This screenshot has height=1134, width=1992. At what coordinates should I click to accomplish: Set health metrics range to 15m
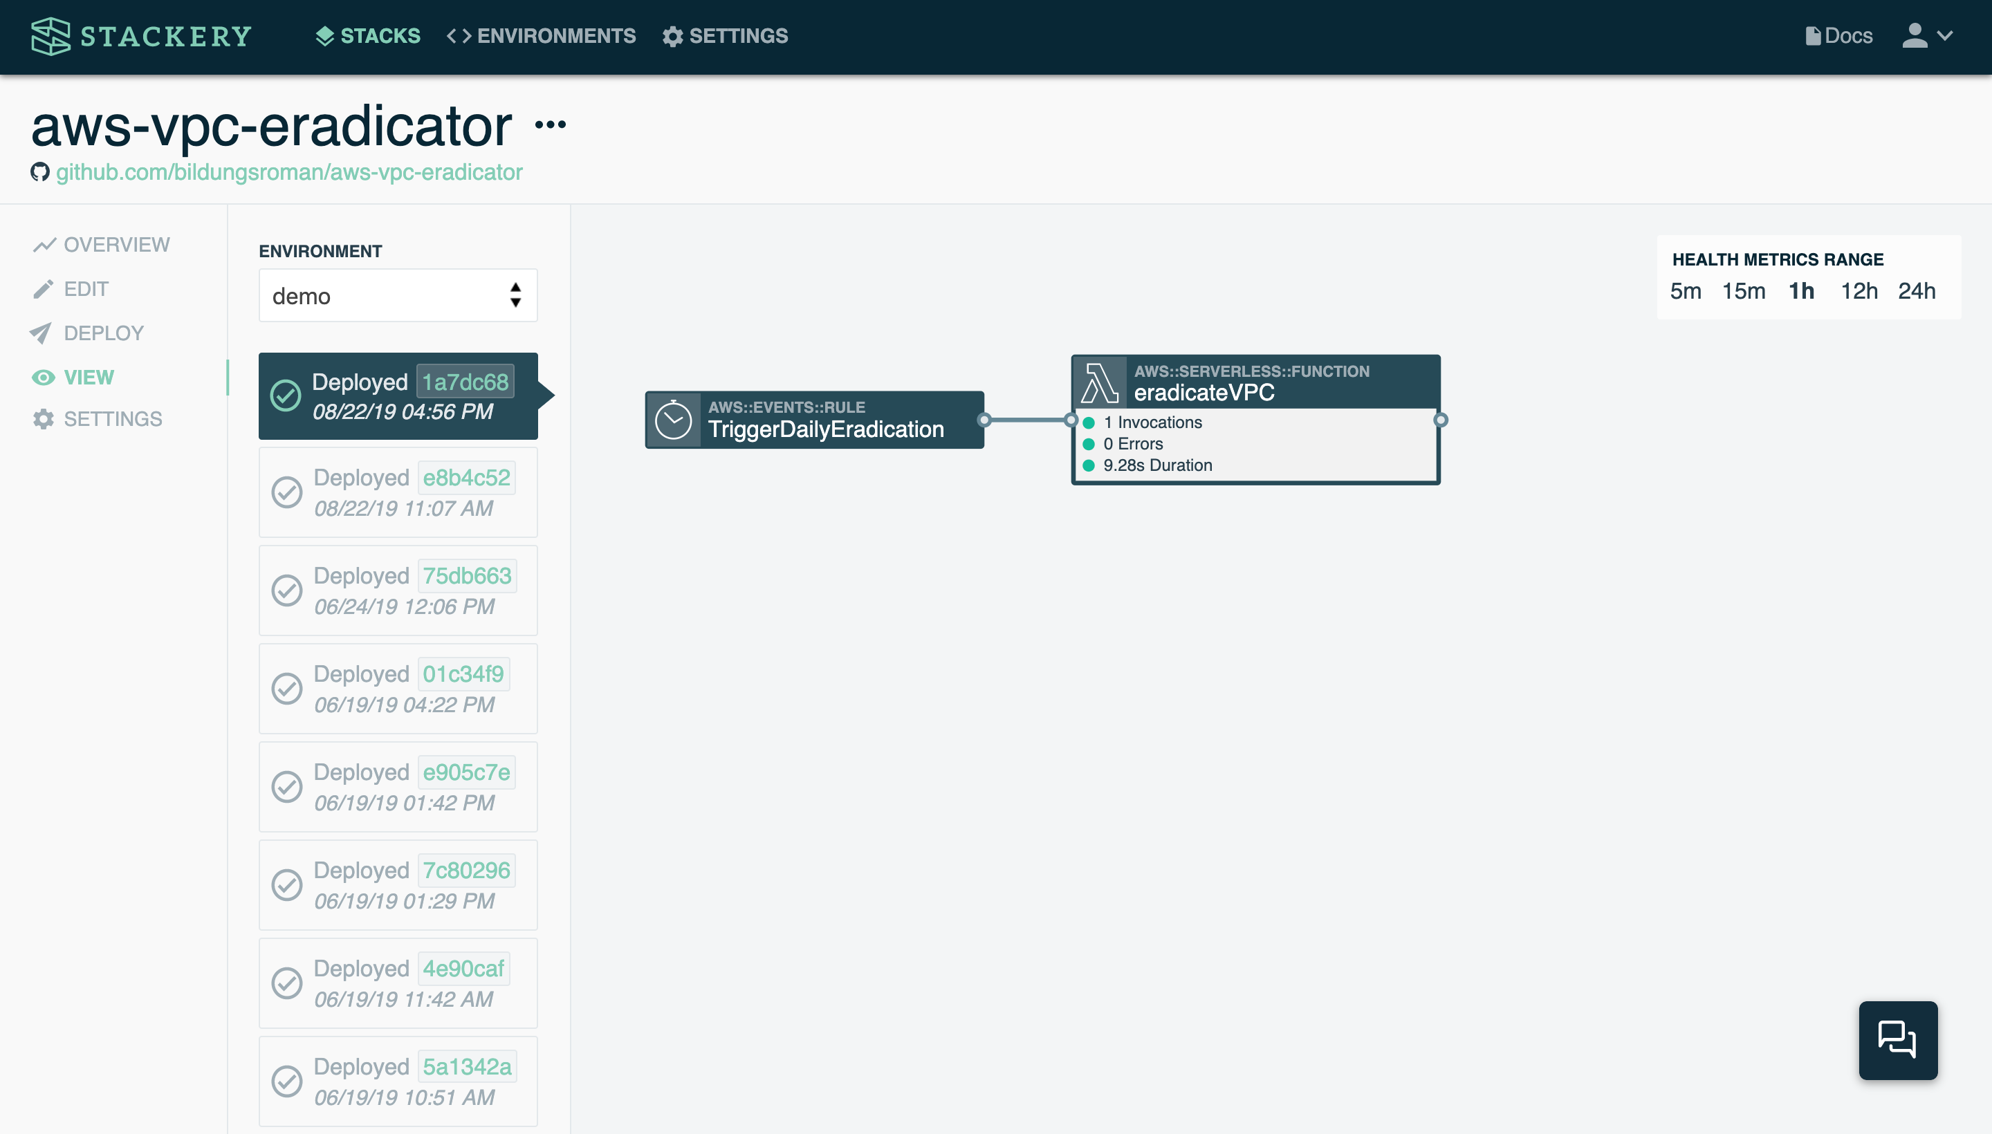click(1744, 291)
